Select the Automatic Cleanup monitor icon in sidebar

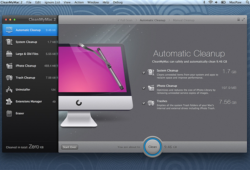click(x=9, y=30)
